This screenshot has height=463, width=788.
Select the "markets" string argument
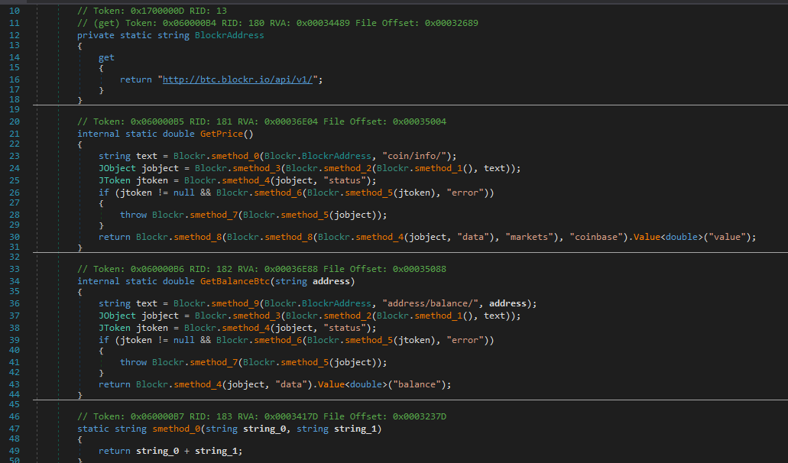(532, 237)
